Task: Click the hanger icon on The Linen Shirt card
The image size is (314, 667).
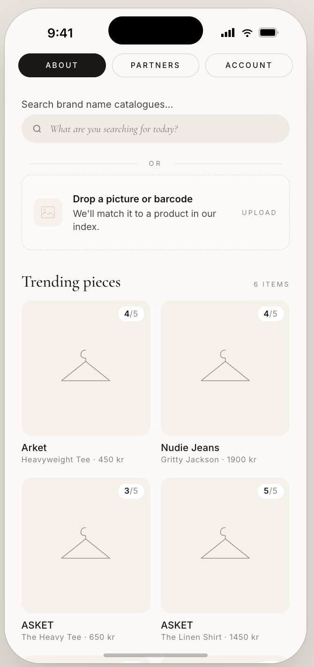Action: tap(225, 545)
